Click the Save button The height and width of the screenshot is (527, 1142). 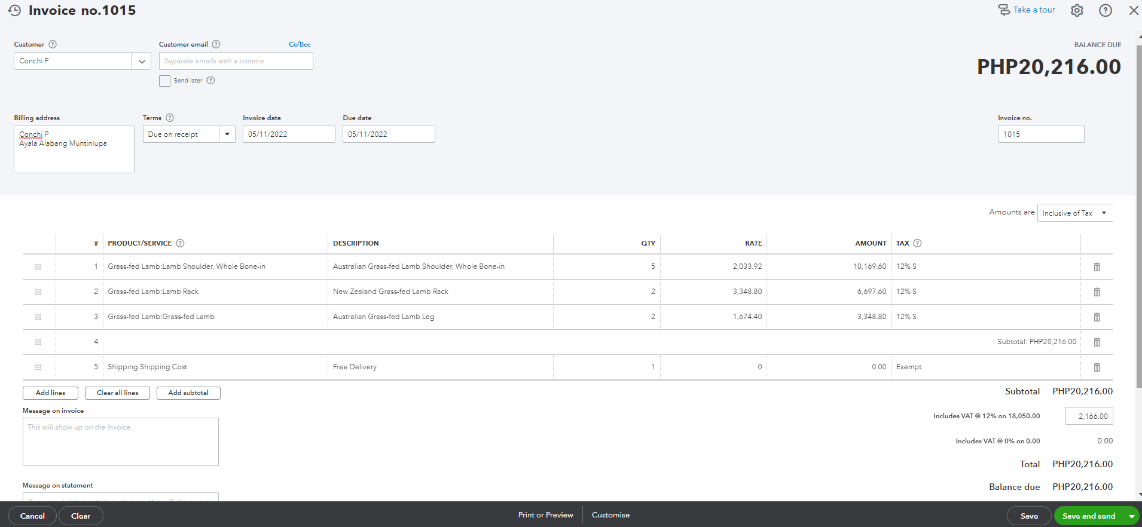1029,516
